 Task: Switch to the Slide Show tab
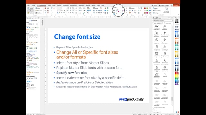(81, 6)
